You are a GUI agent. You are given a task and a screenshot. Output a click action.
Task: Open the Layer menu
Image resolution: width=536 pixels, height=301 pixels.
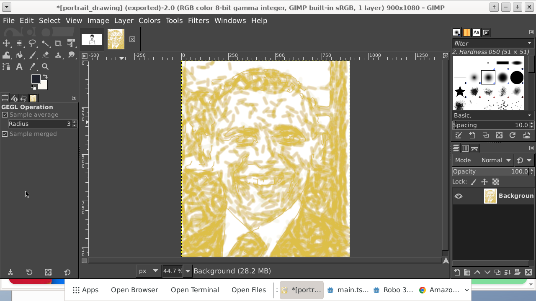(x=124, y=20)
